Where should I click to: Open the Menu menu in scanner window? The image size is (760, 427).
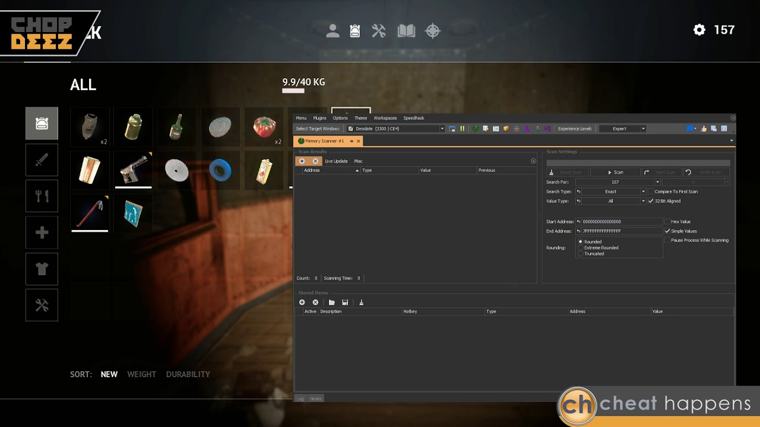point(301,118)
